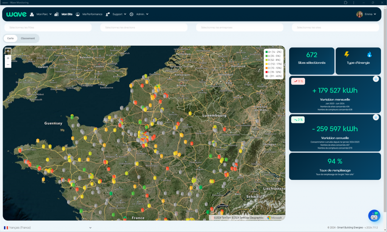Viewport: 387px width, 232px height.
Task: Click the 94% Taux de remplissage card
Action: [335, 166]
